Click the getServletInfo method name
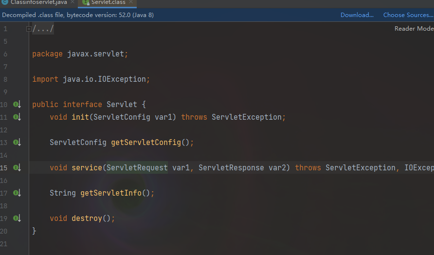 [111, 193]
